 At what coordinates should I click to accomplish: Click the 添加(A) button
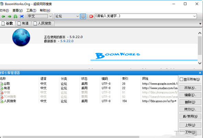(x=190, y=88)
